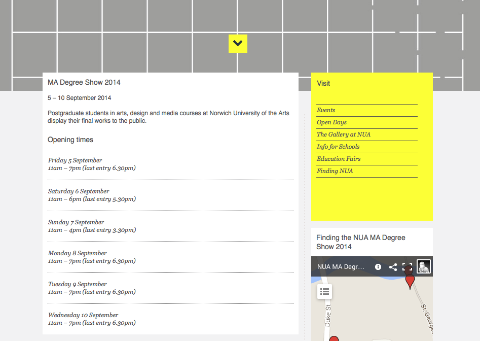Expand the map to fullscreen
The height and width of the screenshot is (341, 480).
pyautogui.click(x=407, y=267)
